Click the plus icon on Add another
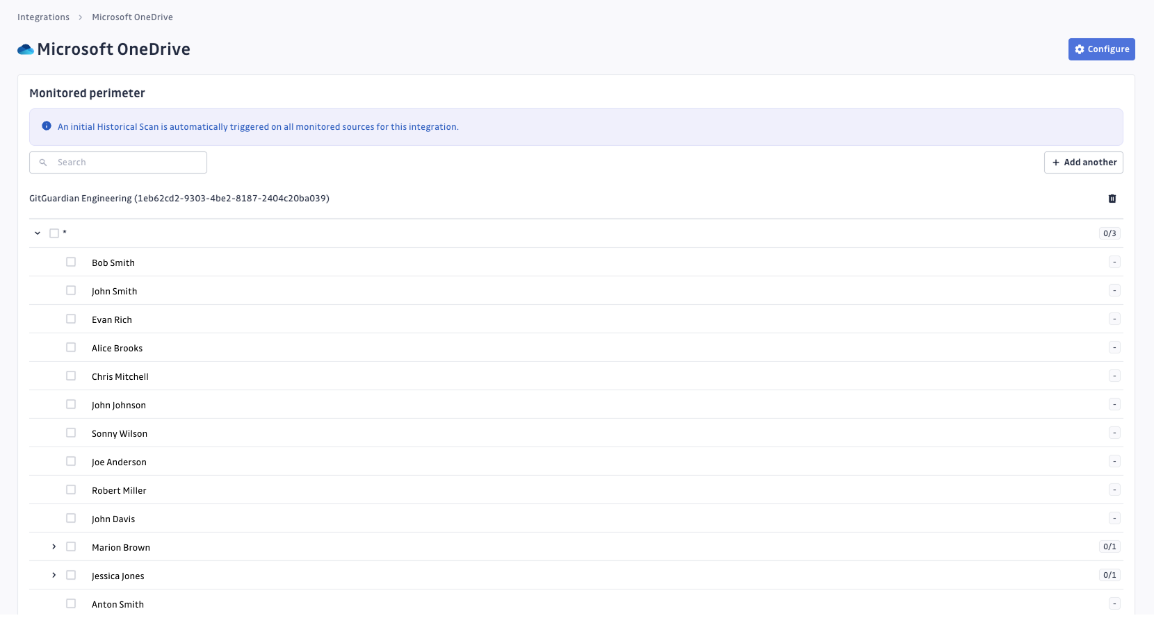The image size is (1154, 618). click(x=1056, y=162)
